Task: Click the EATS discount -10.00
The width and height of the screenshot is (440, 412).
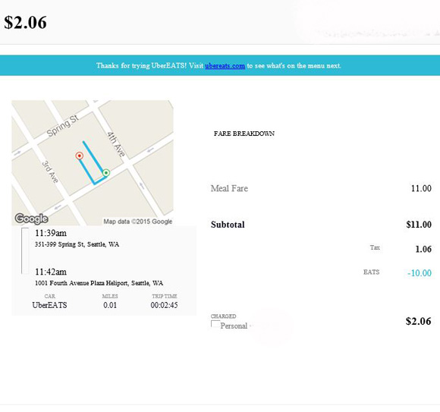Action: tap(420, 273)
